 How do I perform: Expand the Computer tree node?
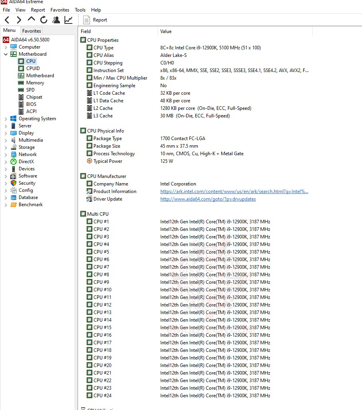[x=6, y=47]
